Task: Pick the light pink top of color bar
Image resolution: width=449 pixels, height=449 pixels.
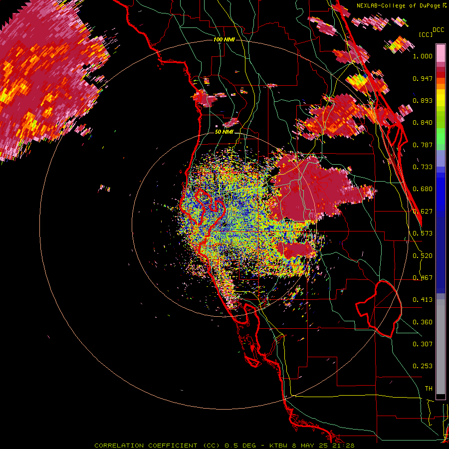Action: tap(441, 53)
